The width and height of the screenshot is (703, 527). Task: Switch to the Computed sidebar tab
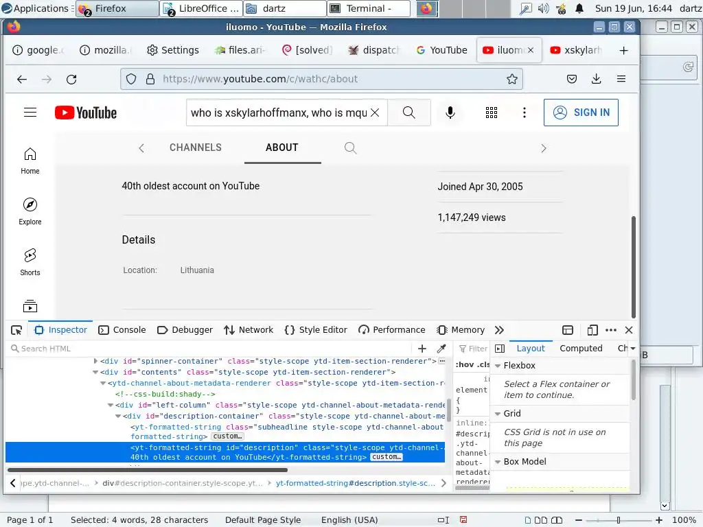pyautogui.click(x=581, y=348)
